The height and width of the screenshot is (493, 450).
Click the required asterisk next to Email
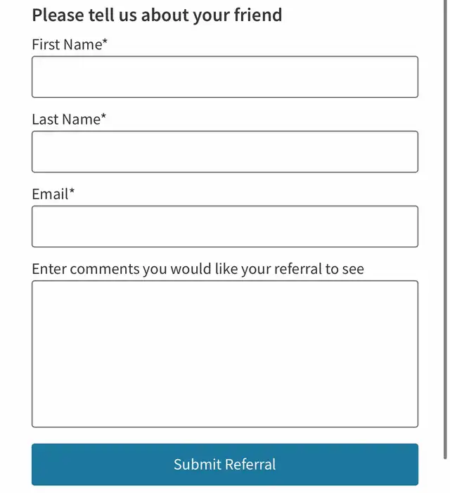[x=72, y=193]
